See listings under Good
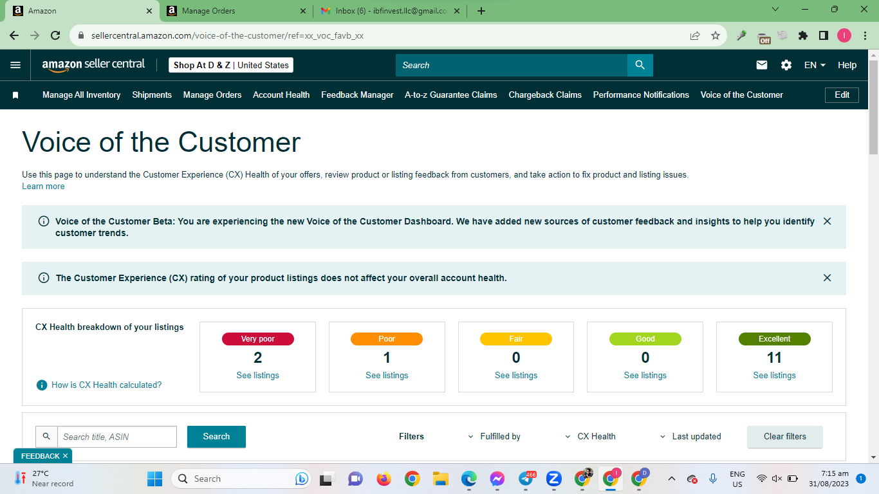This screenshot has width=879, height=494. (645, 376)
